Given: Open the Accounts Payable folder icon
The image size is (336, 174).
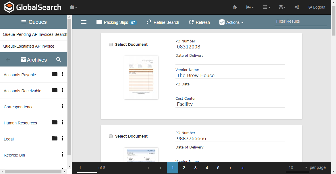Looking at the screenshot, I should point(54,74).
